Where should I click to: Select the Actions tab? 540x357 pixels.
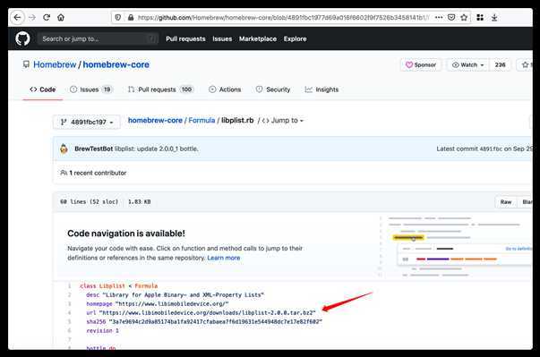coord(225,89)
